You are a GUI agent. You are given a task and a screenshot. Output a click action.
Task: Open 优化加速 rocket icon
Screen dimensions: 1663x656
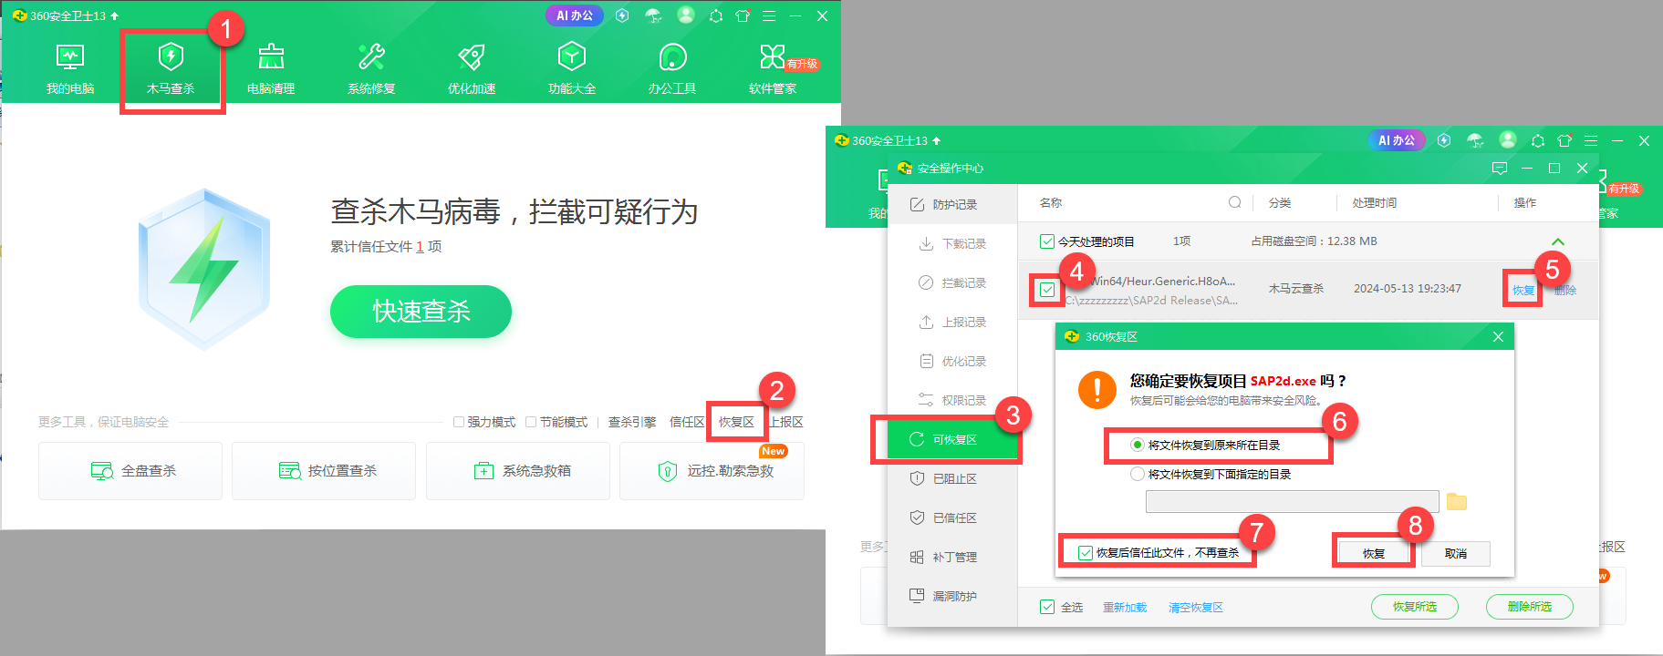pos(472,58)
